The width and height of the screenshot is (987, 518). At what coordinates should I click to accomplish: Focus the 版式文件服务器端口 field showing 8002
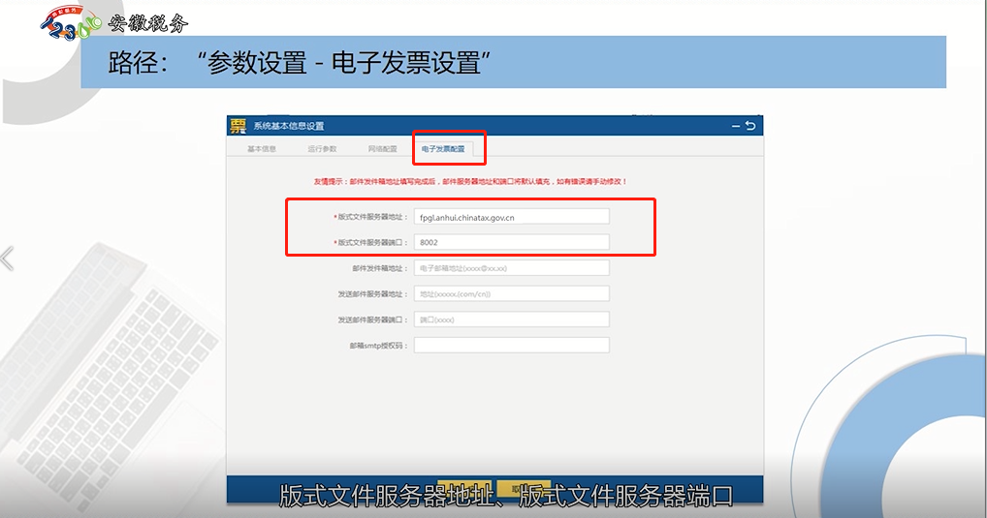pos(512,242)
